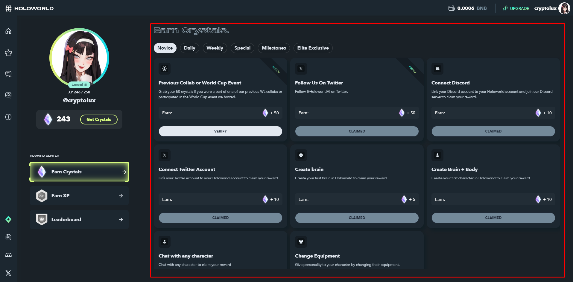Click the XP badge icon in Earn XP
This screenshot has height=282, width=573.
(x=42, y=196)
